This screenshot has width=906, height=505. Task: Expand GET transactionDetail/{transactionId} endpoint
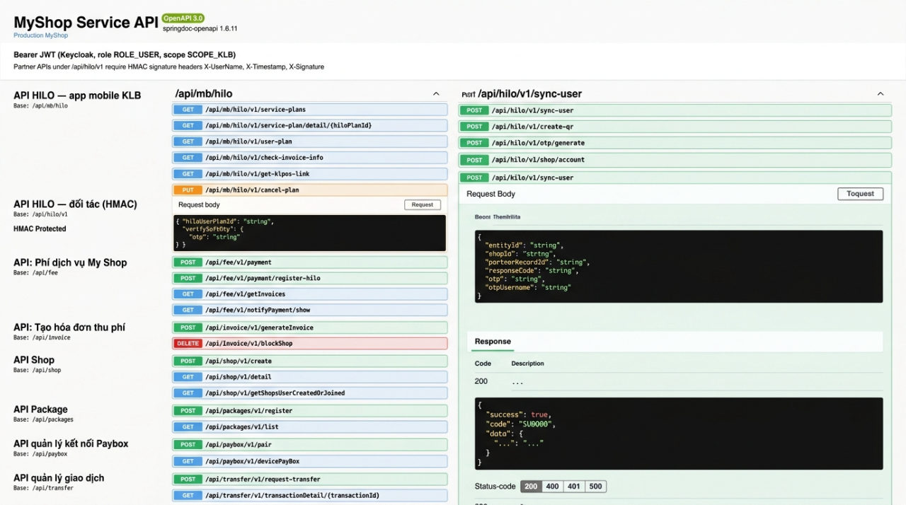pos(310,495)
